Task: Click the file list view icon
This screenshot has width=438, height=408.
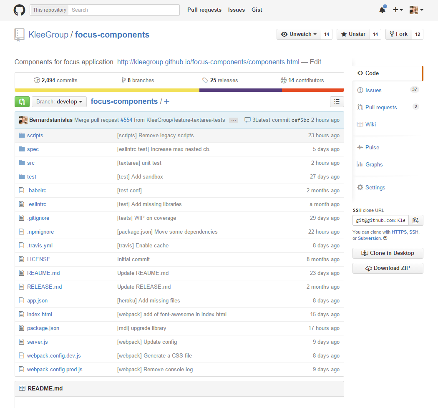Action: click(x=337, y=102)
